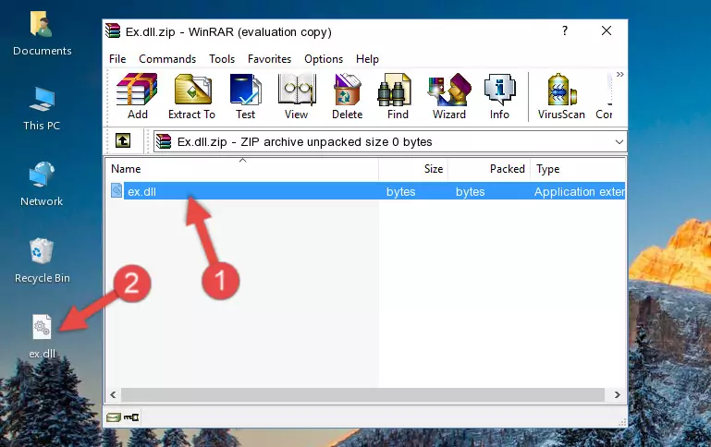The image size is (711, 447).
Task: Close the WinRAR window
Action: tap(607, 30)
